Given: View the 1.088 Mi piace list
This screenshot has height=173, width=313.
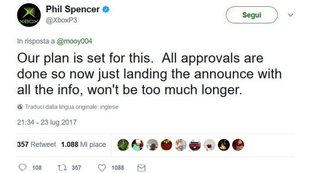Looking at the screenshot, I should 84,144.
